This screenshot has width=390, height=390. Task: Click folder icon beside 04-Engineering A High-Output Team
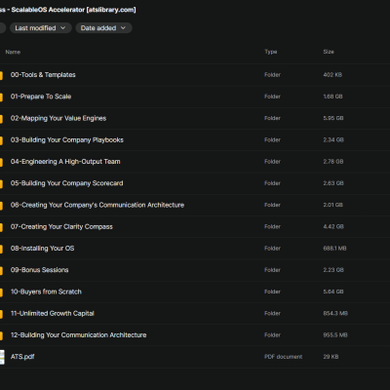1,162
